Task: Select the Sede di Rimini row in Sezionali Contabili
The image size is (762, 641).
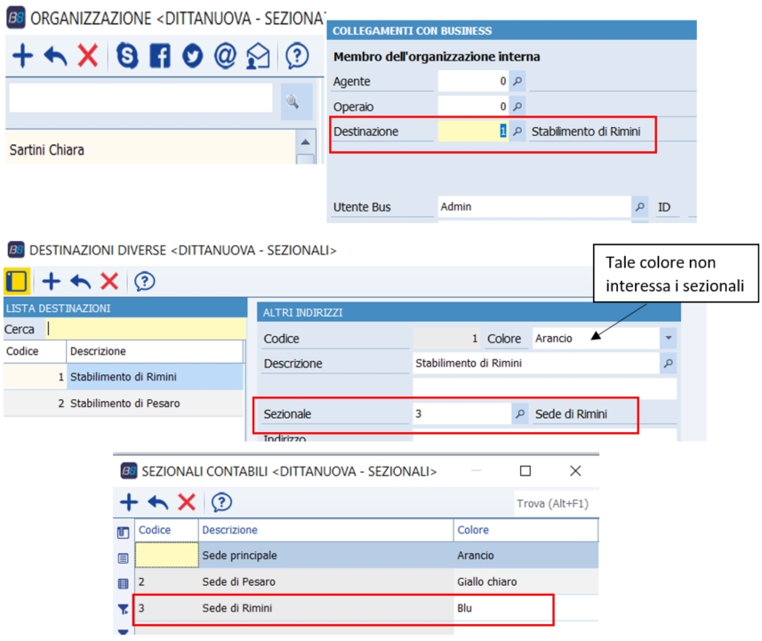Action: click(366, 608)
